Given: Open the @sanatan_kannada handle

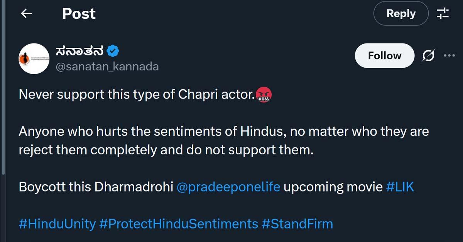Looking at the screenshot, I should coord(107,67).
